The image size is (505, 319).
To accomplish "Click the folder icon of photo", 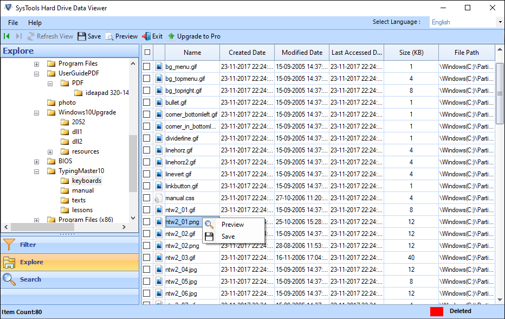I will (51, 103).
